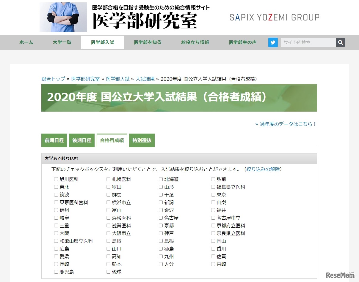Open the 後期日程 tab
359x282 pixels.
pos(82,140)
